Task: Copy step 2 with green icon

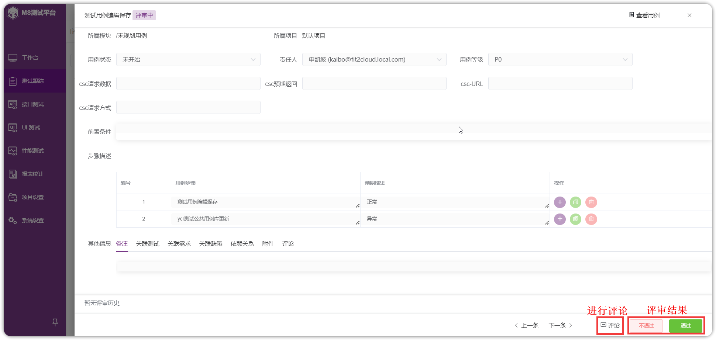Action: click(x=575, y=219)
